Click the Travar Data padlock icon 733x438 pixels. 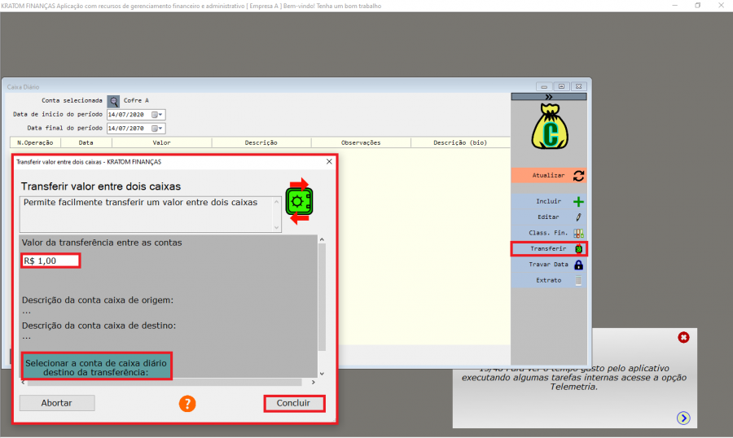pyautogui.click(x=579, y=265)
